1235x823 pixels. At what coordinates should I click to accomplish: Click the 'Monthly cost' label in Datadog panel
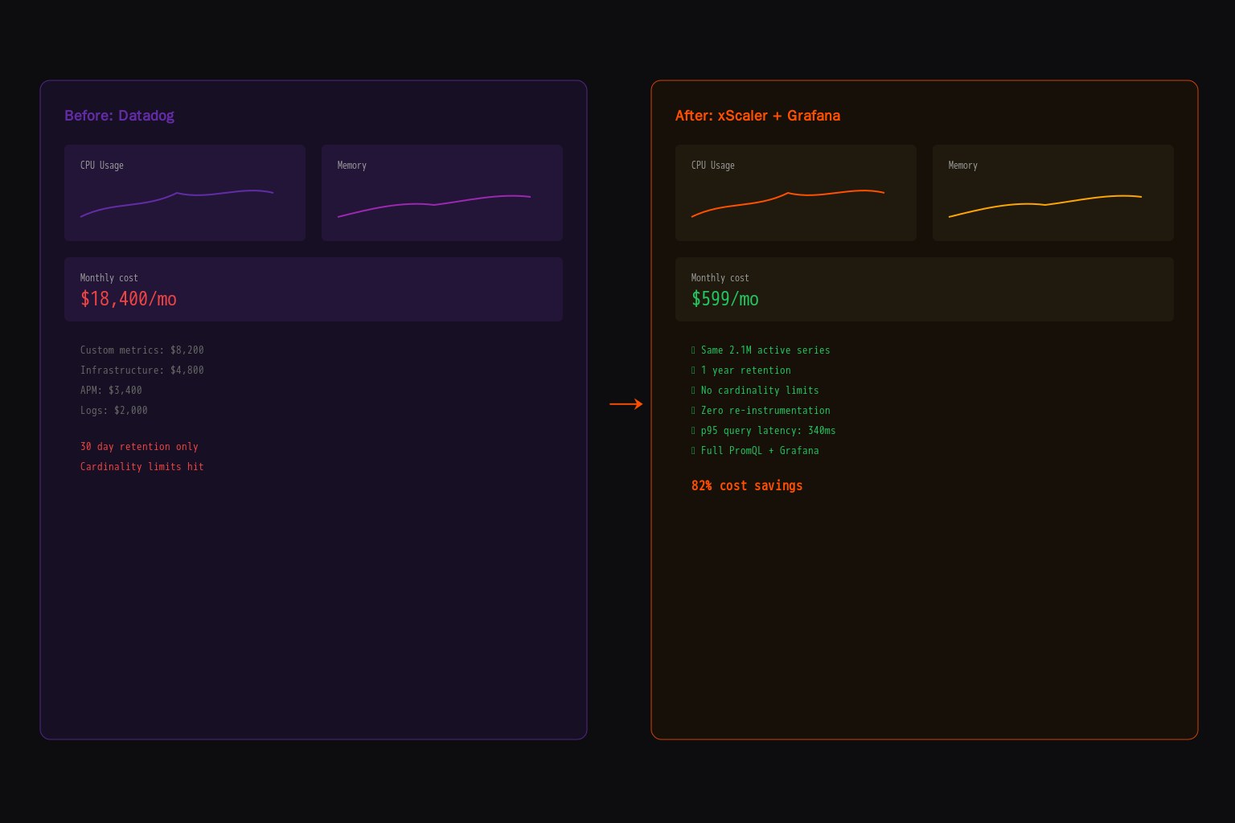coord(109,278)
